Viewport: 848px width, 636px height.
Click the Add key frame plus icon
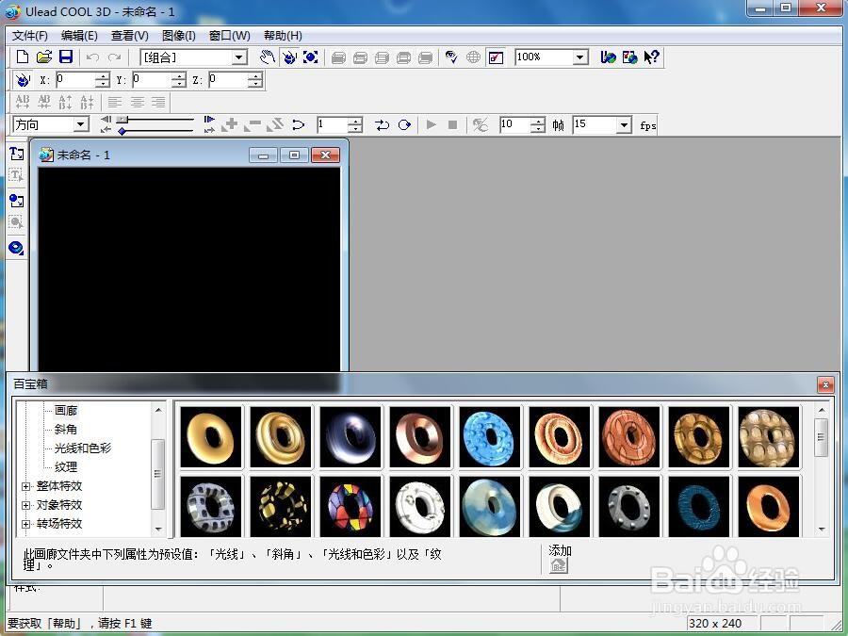pos(230,125)
